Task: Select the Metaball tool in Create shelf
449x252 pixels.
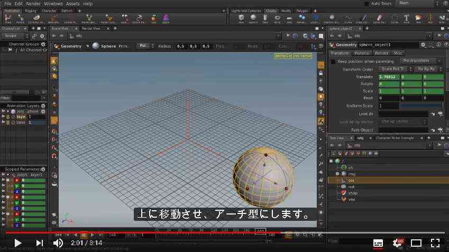Action: tap(301, 18)
